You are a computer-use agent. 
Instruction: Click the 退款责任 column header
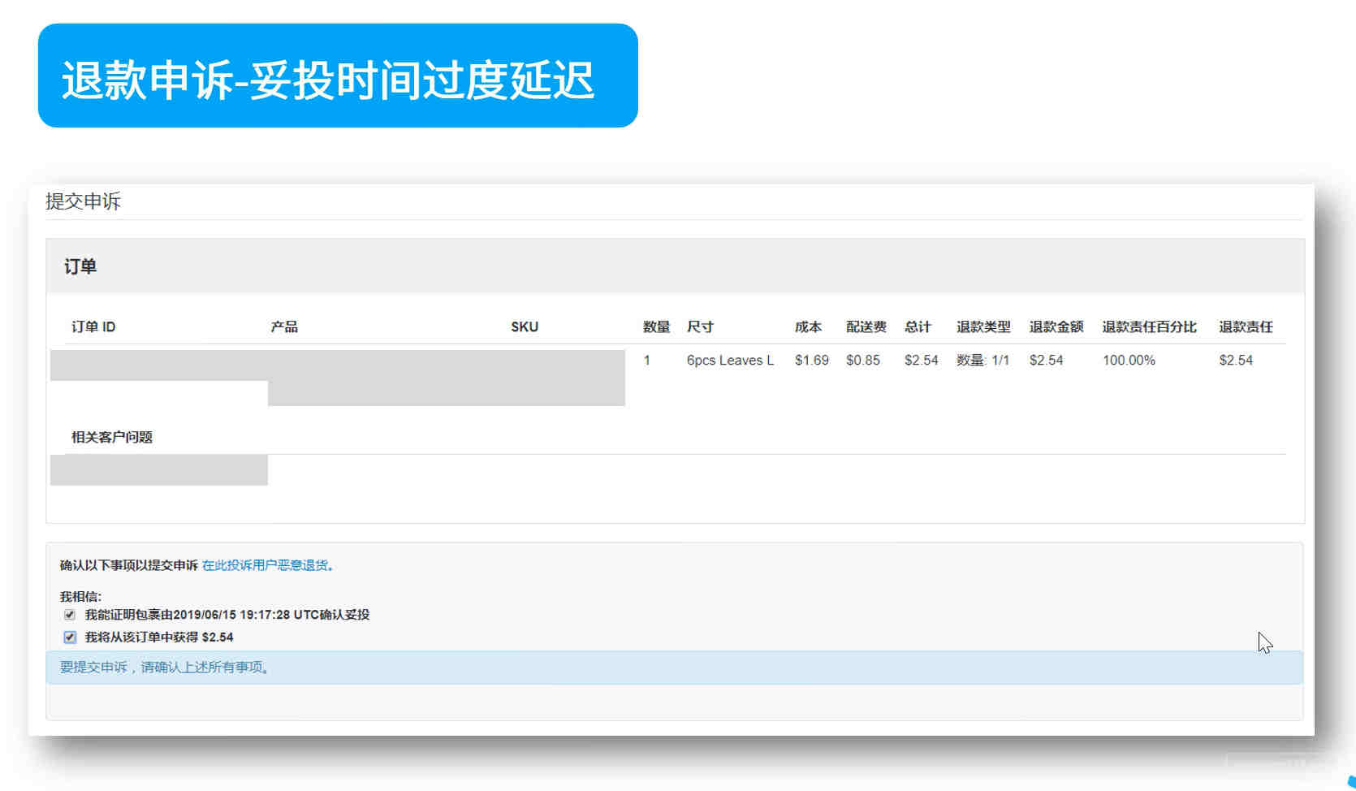coord(1246,326)
